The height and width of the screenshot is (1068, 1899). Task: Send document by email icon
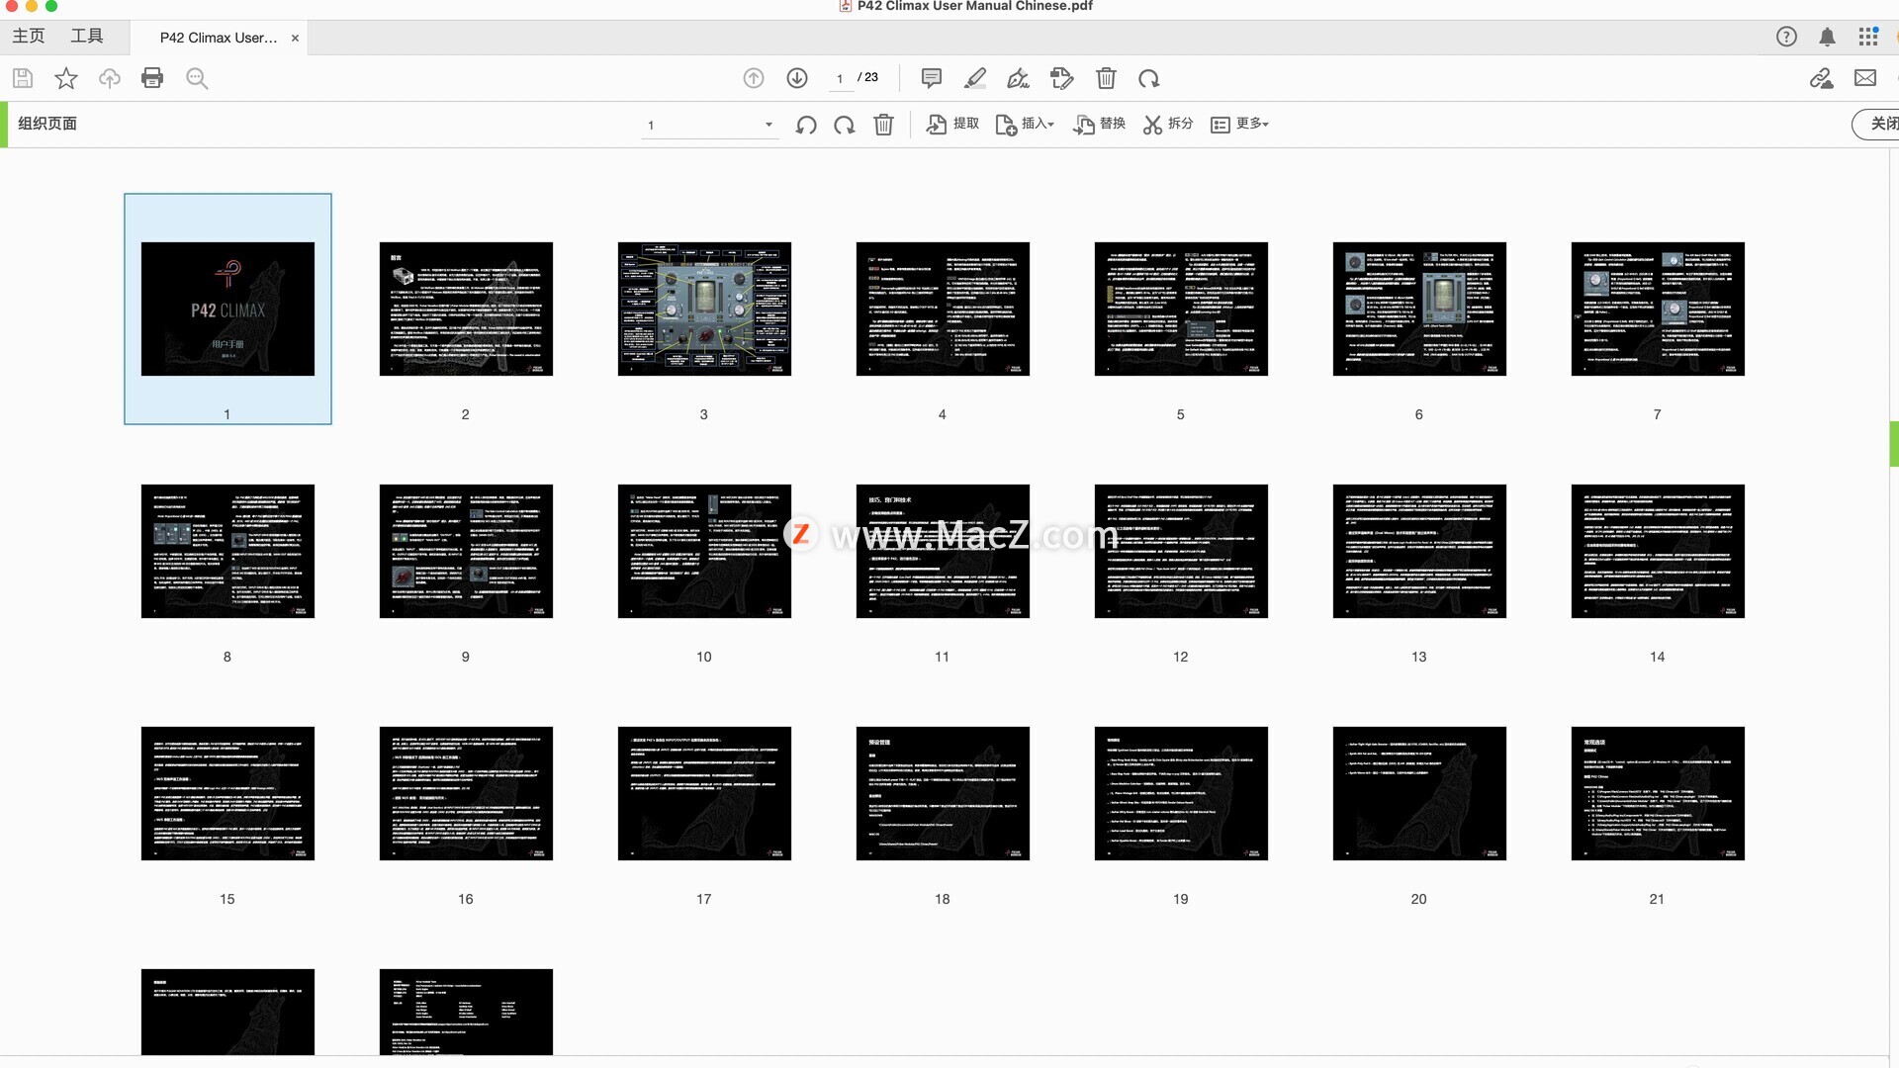coord(1865,78)
